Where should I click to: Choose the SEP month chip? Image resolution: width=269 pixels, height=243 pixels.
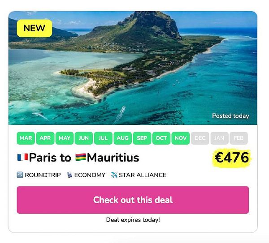142,138
